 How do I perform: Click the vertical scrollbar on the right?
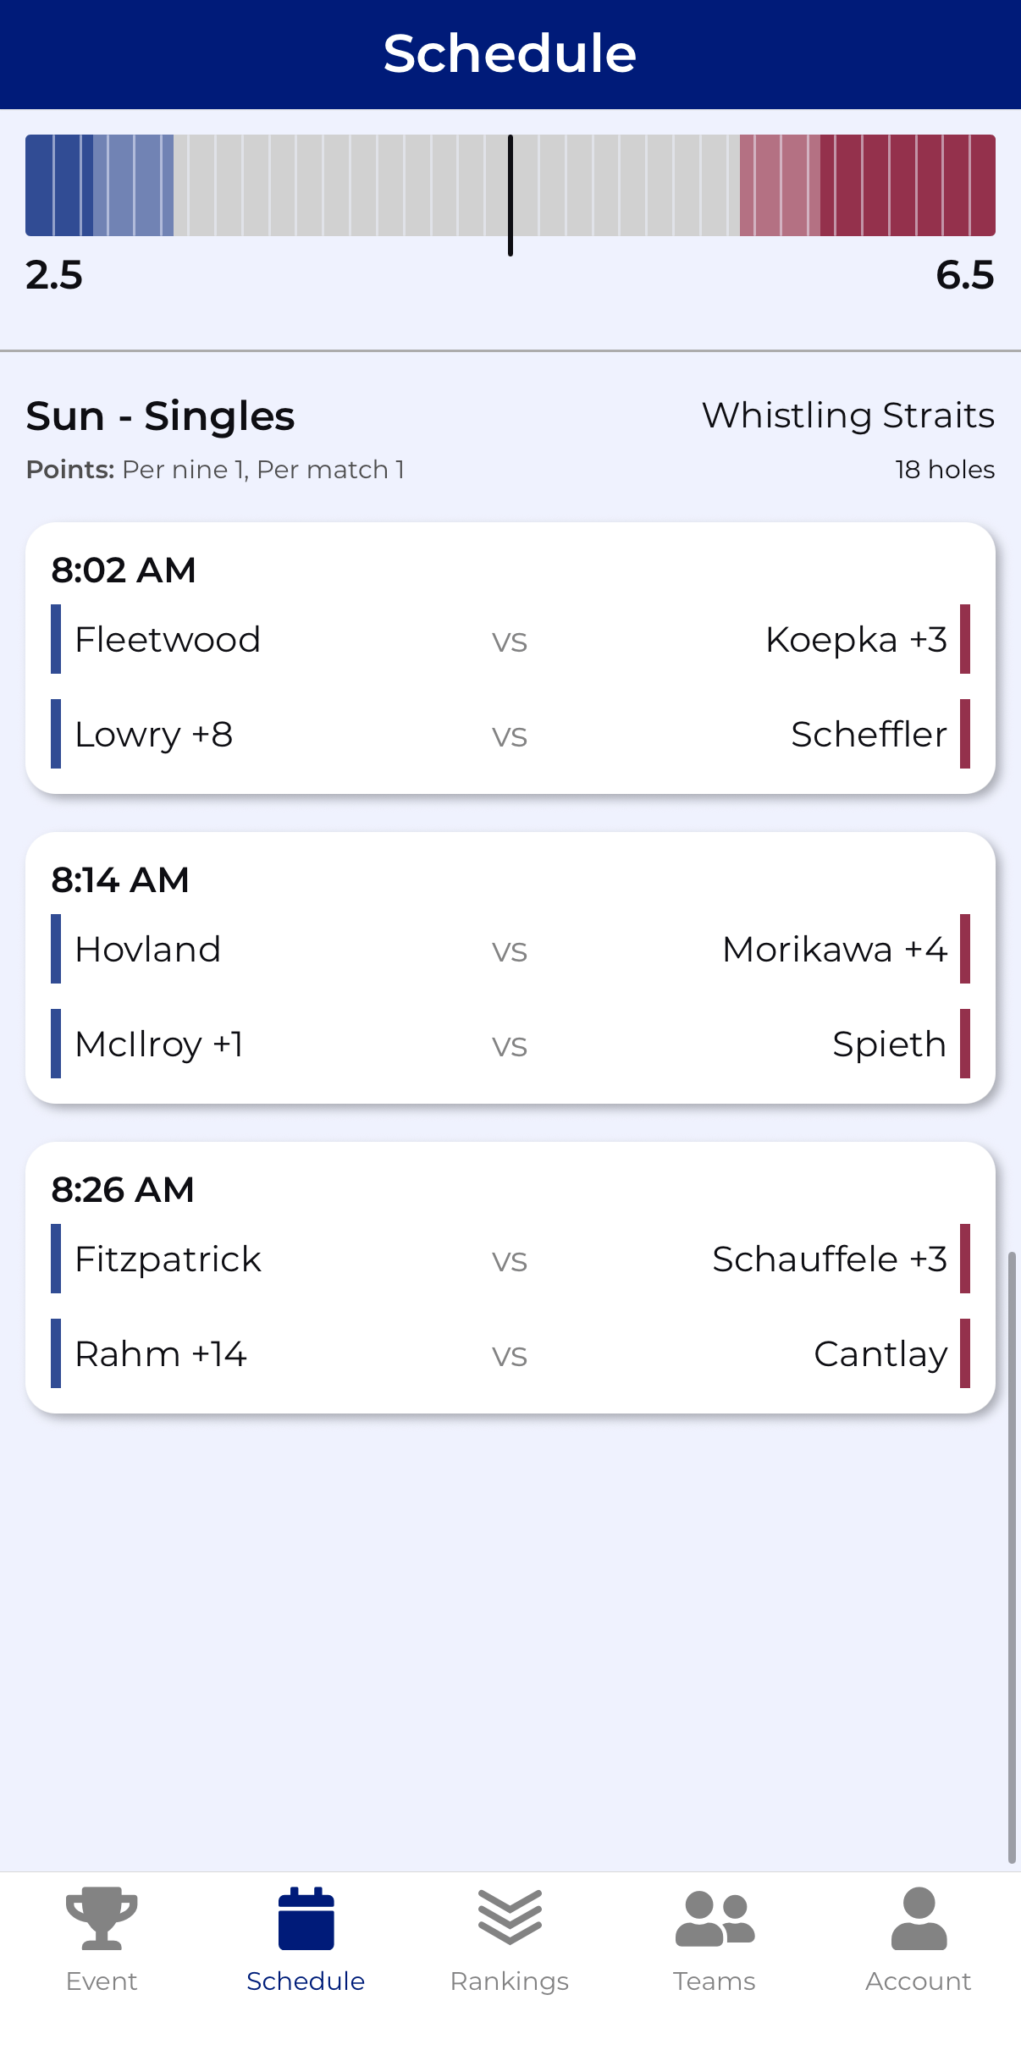tap(1011, 1557)
